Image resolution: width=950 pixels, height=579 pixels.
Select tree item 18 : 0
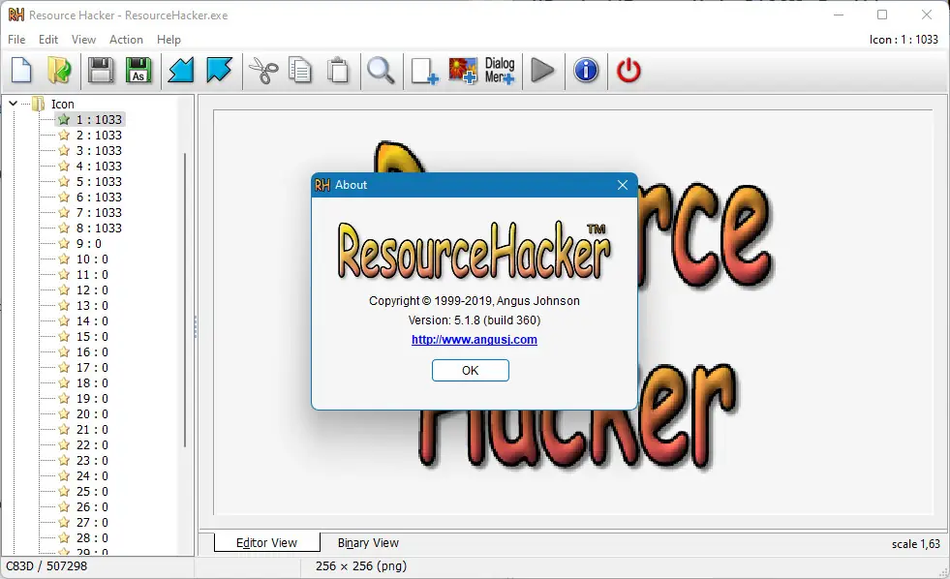(x=92, y=382)
